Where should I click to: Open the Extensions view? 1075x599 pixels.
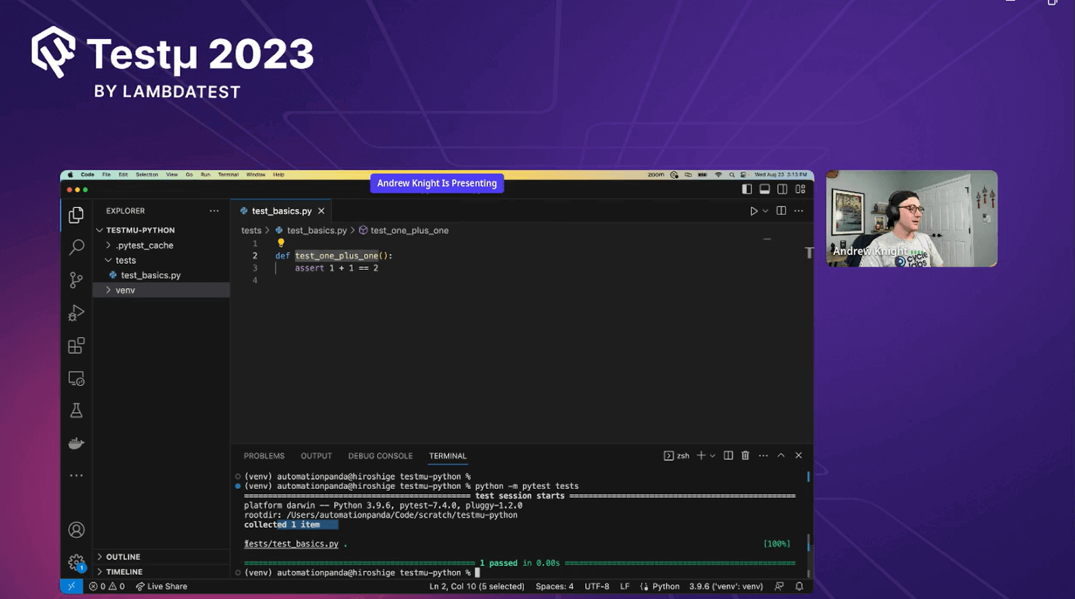point(77,346)
